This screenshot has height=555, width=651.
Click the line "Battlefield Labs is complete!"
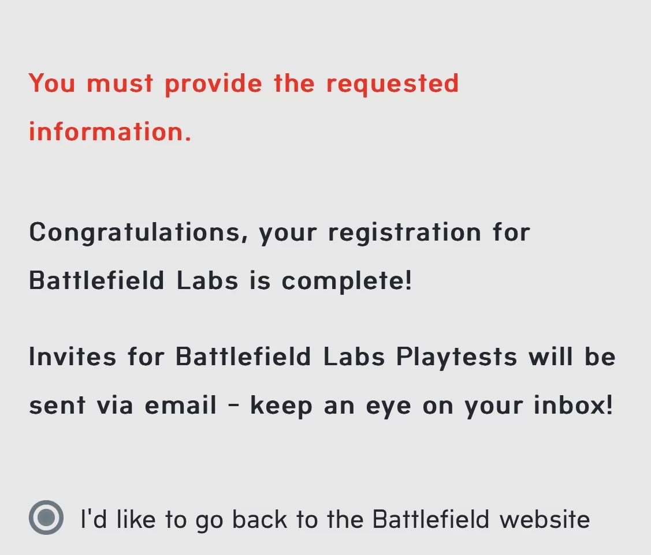(221, 281)
